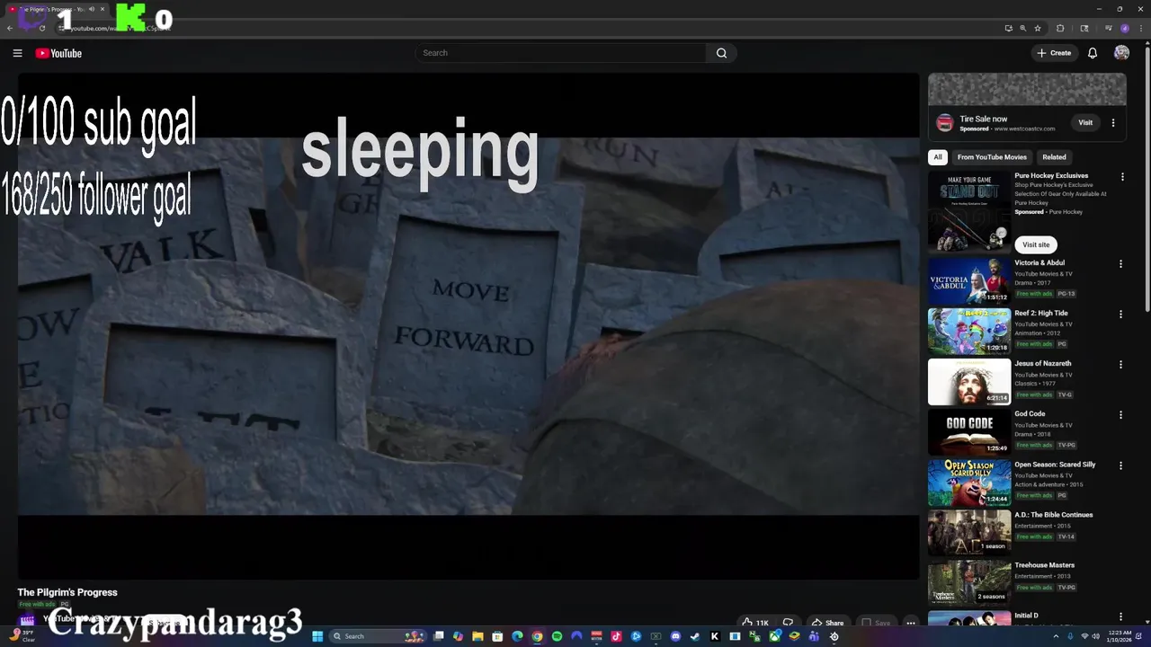Go back with the browser back arrow
This screenshot has height=647, width=1151.
10,28
